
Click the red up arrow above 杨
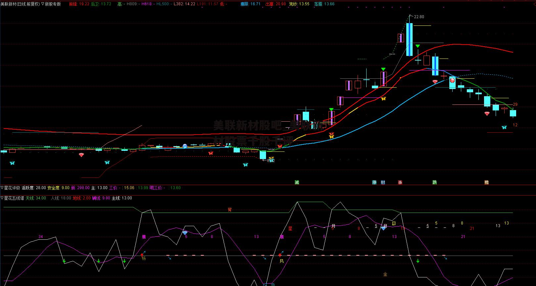click(x=142, y=255)
